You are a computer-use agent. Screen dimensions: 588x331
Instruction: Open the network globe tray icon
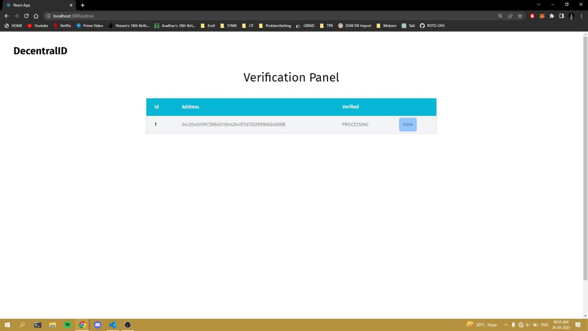pyautogui.click(x=521, y=325)
